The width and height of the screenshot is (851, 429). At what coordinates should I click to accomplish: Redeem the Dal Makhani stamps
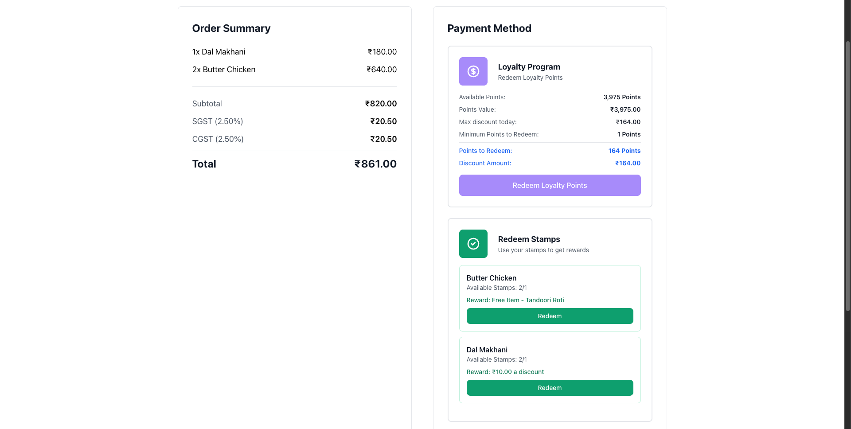click(550, 388)
